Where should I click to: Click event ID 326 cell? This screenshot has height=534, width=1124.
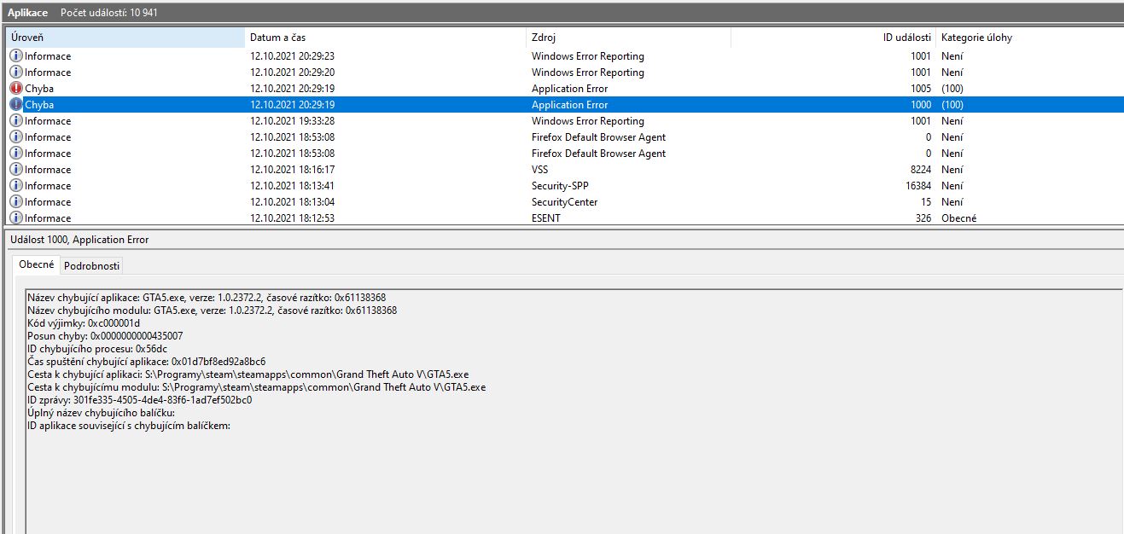coord(923,218)
